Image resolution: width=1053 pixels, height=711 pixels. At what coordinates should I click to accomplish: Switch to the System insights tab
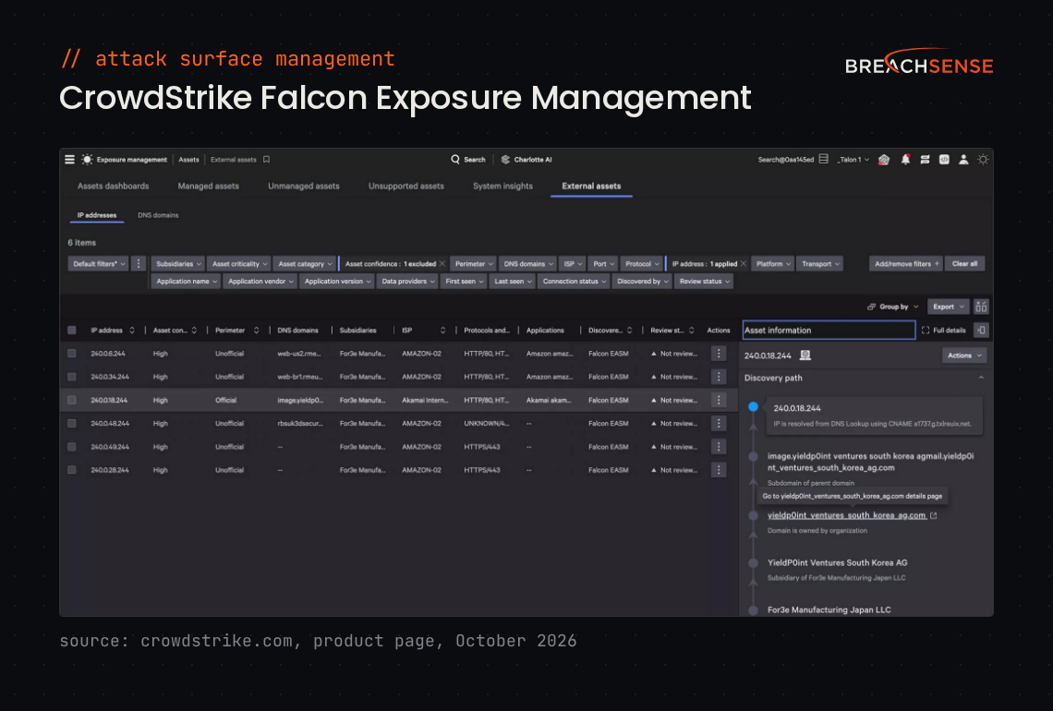point(503,186)
